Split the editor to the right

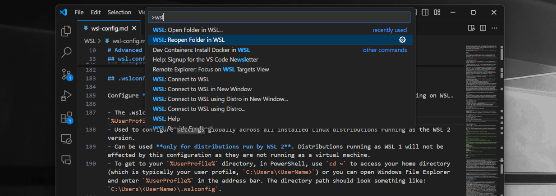click(482, 28)
